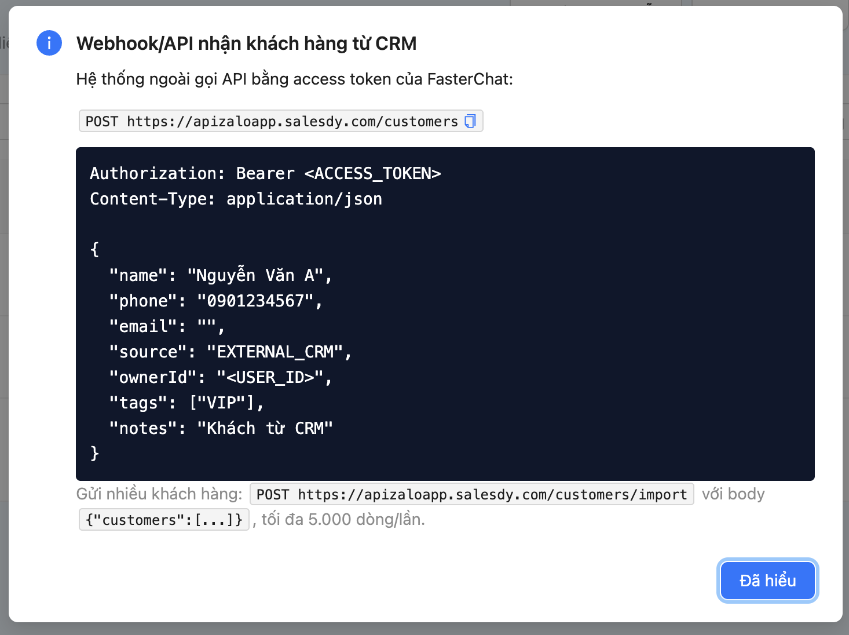849x635 pixels.
Task: Click the "Hệ thống ngoài gọi API" description
Action: 294,79
